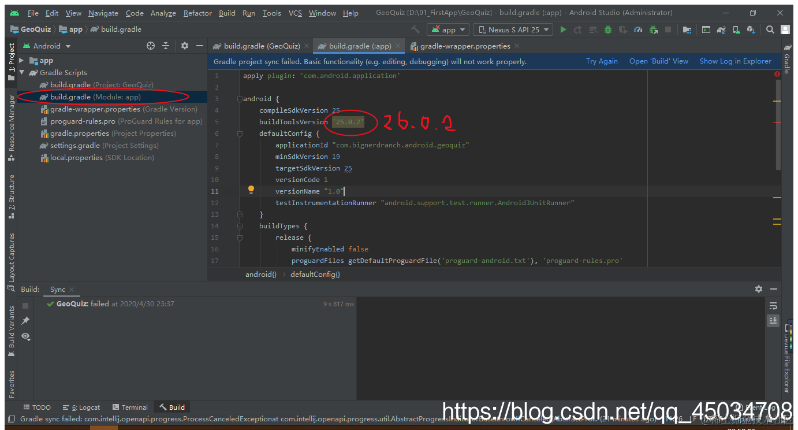Click the Debug app bug icon
Screen dimensions: 798x430
[608, 29]
